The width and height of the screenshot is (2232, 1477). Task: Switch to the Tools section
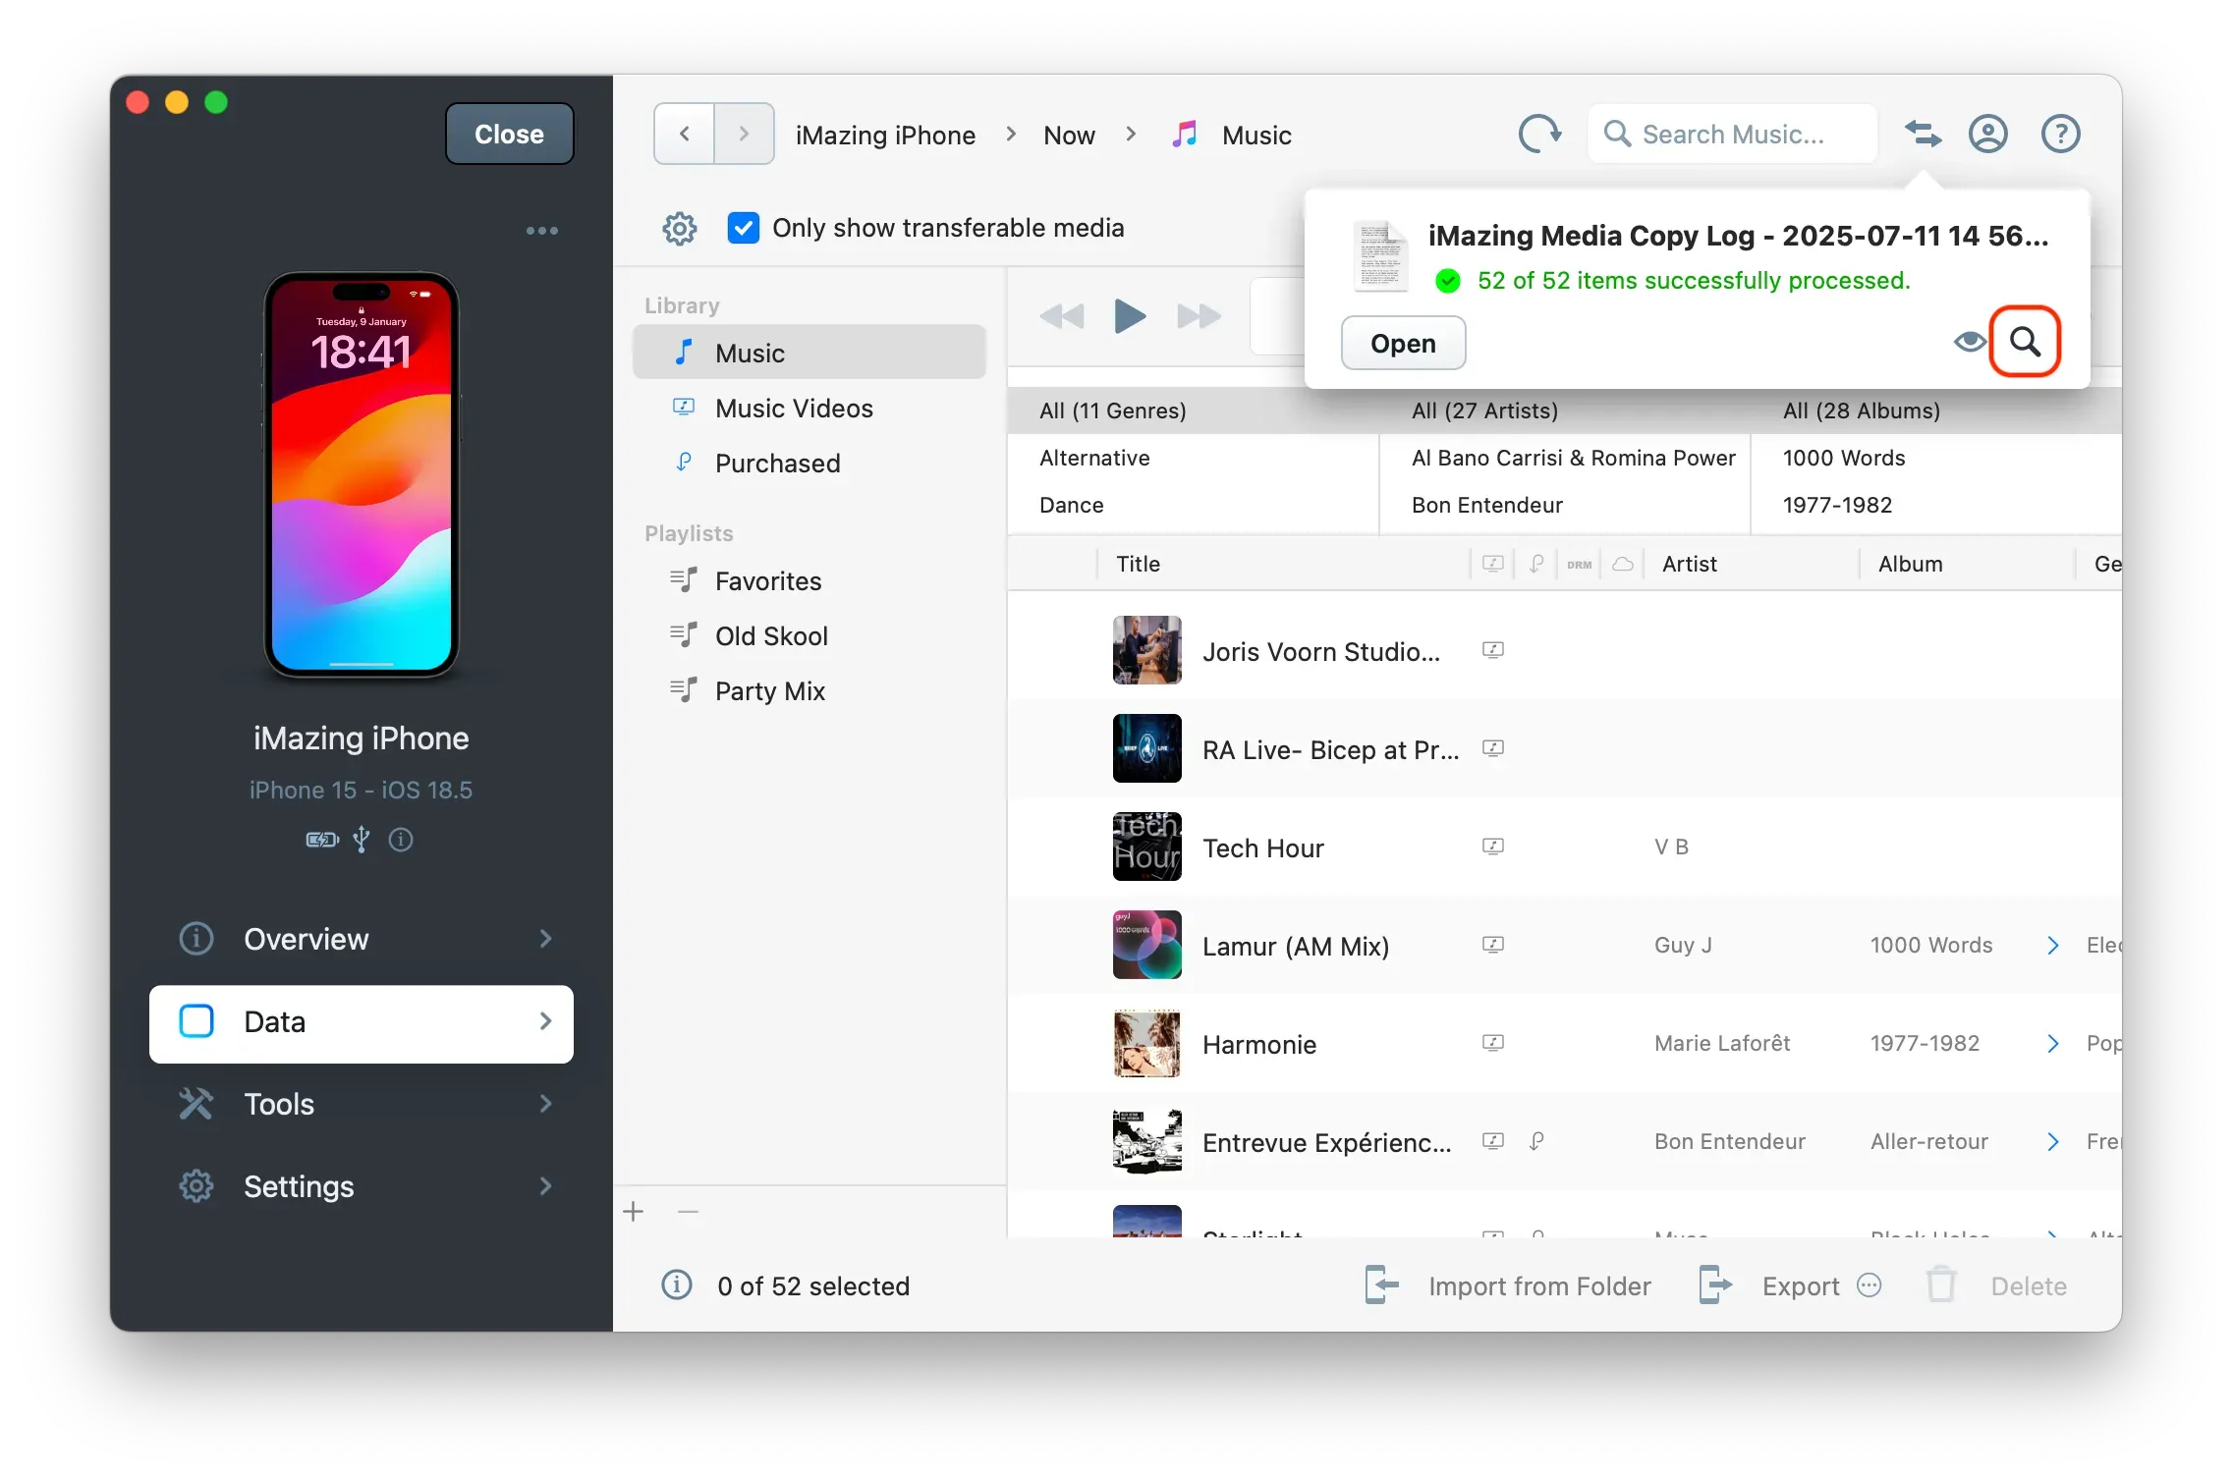pyautogui.click(x=278, y=1103)
